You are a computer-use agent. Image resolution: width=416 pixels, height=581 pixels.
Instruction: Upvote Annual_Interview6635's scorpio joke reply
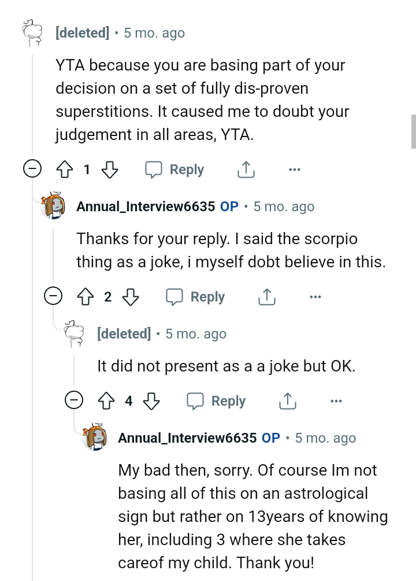tap(86, 297)
